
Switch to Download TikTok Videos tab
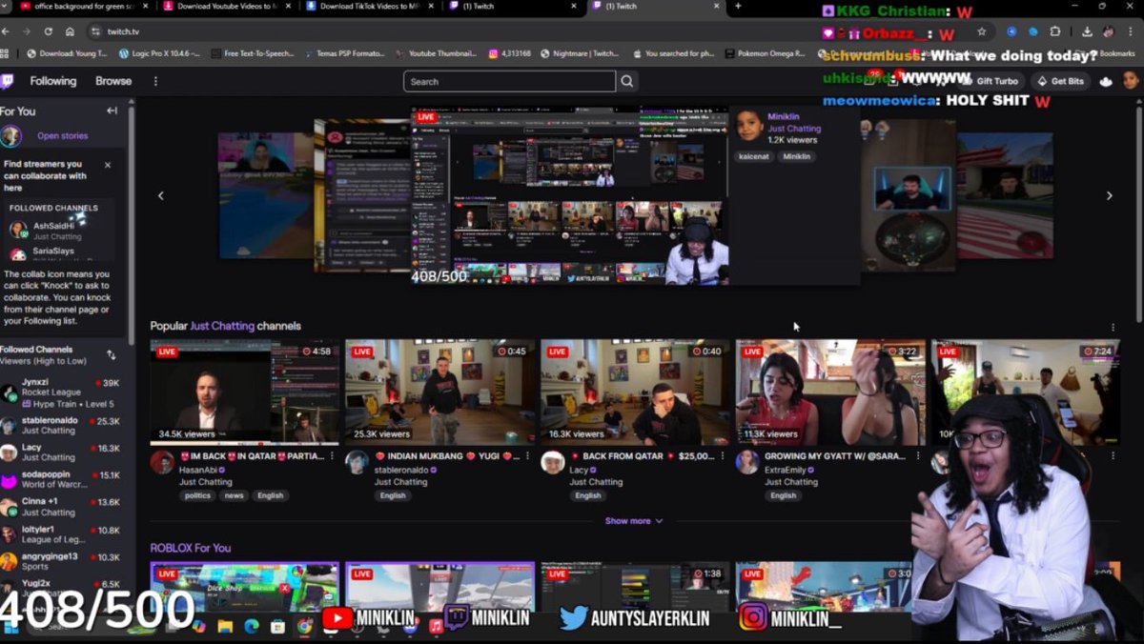pos(370,7)
